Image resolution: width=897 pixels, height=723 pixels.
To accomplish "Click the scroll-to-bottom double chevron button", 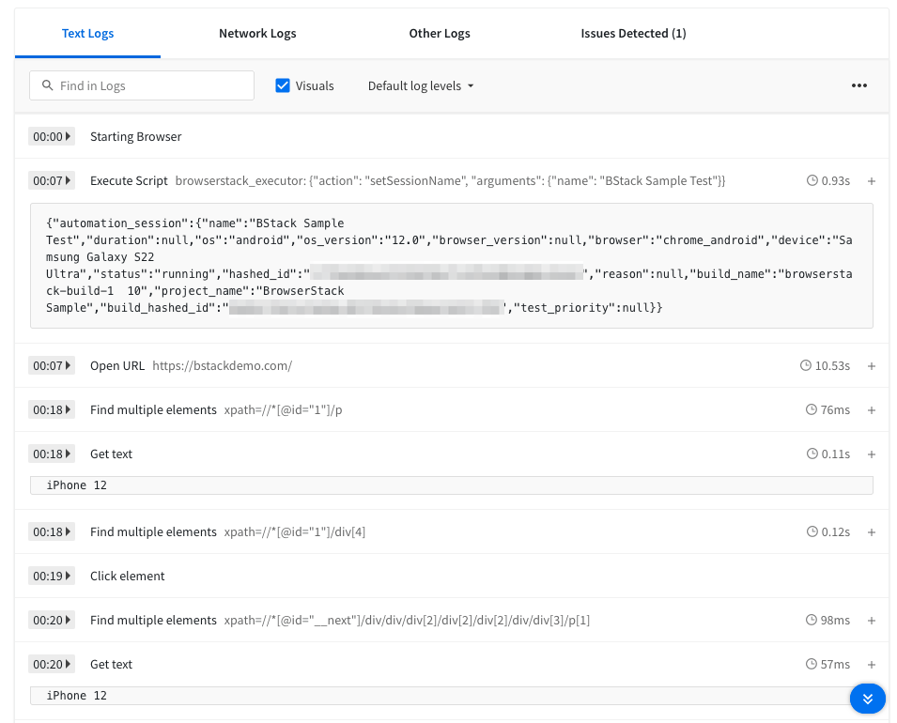I will pos(867,699).
